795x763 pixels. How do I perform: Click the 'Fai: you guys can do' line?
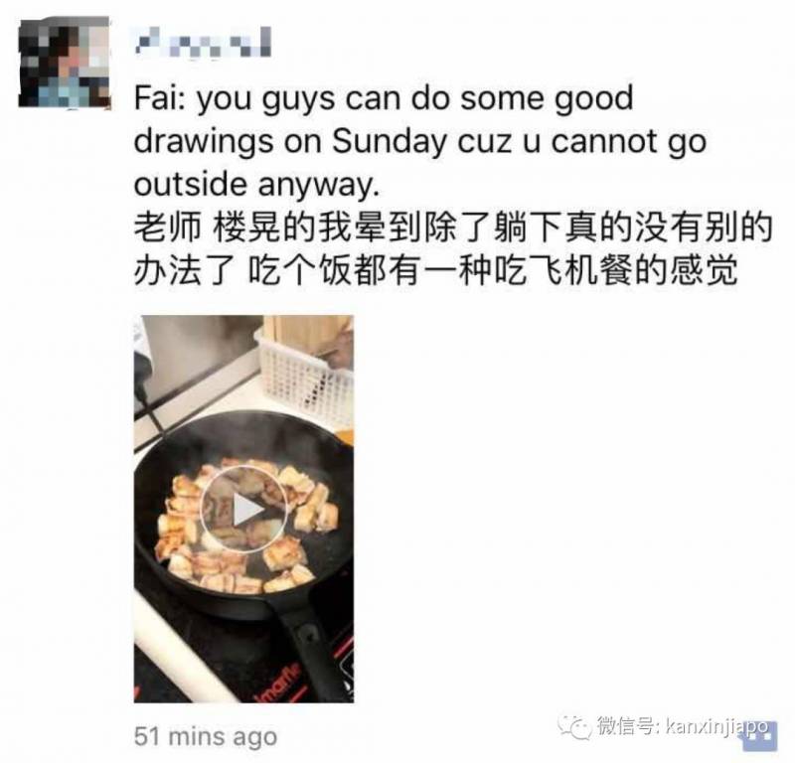(384, 98)
